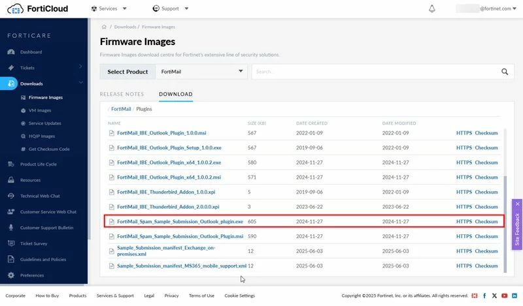
Task: Start Technical Web Chat
Action: pyautogui.click(x=40, y=196)
